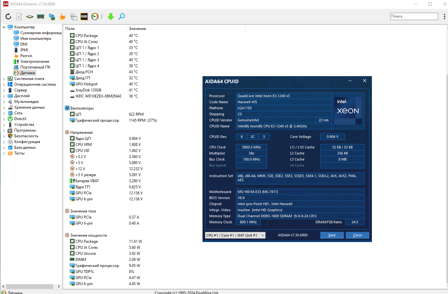
Task: Expand the Системная плата node
Action: (x=4, y=79)
